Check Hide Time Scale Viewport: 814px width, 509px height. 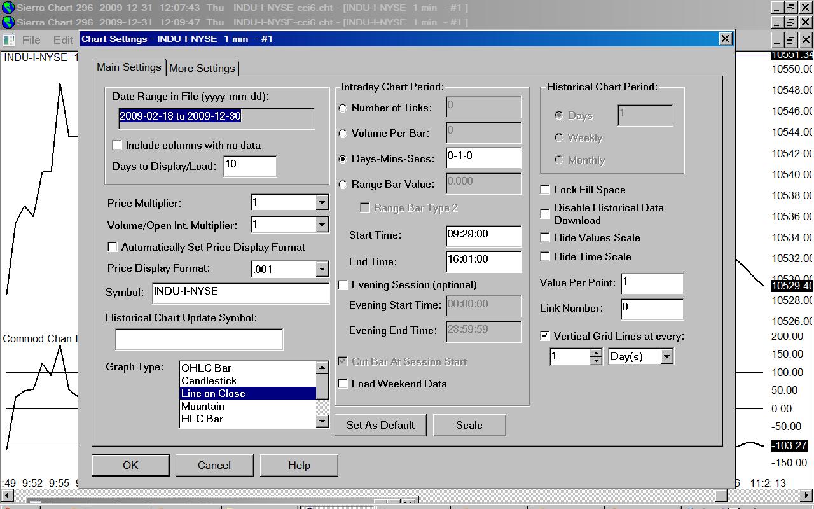pyautogui.click(x=545, y=256)
